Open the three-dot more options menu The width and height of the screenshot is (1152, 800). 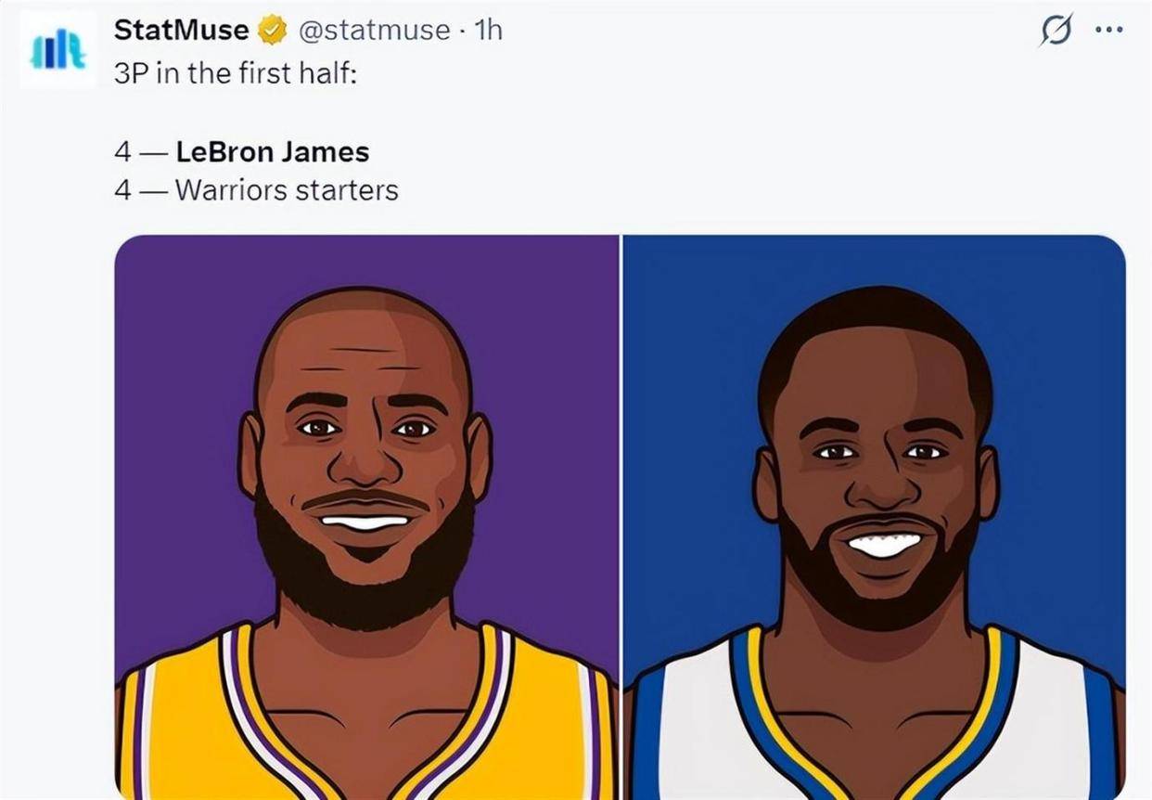point(1108,30)
